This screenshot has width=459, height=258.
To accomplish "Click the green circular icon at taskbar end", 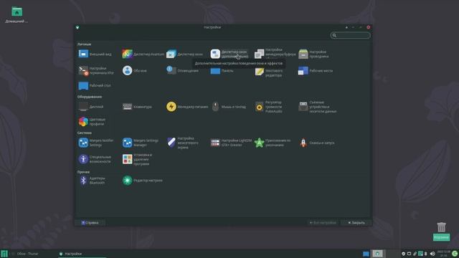I will click(455, 254).
